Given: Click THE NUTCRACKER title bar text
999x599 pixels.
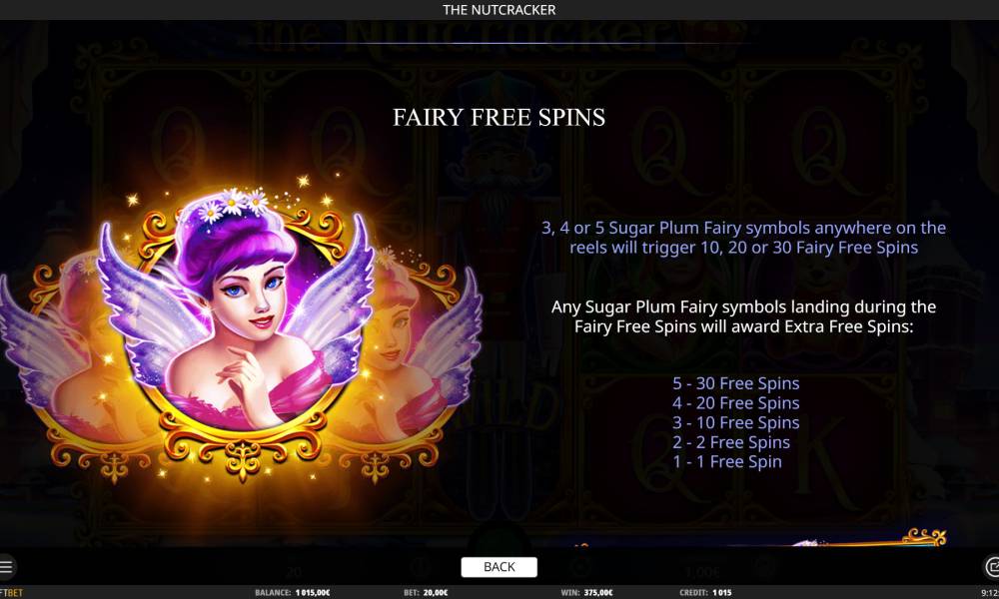Looking at the screenshot, I should tap(499, 10).
